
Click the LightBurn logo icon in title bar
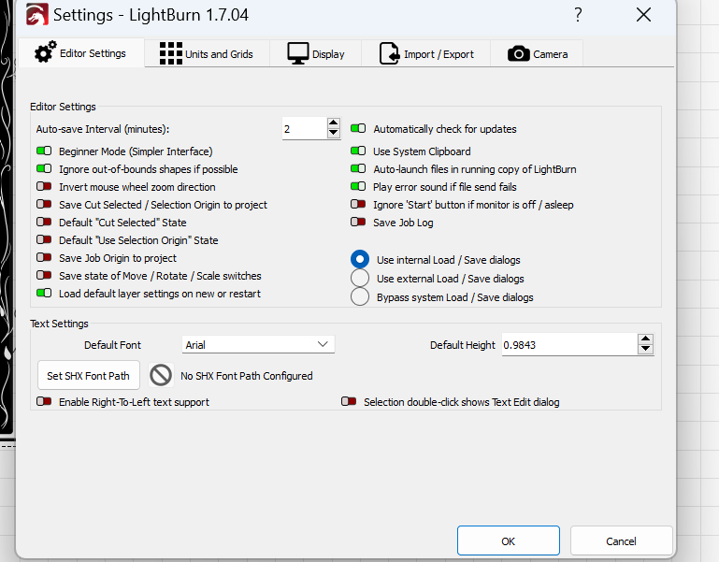coord(37,15)
